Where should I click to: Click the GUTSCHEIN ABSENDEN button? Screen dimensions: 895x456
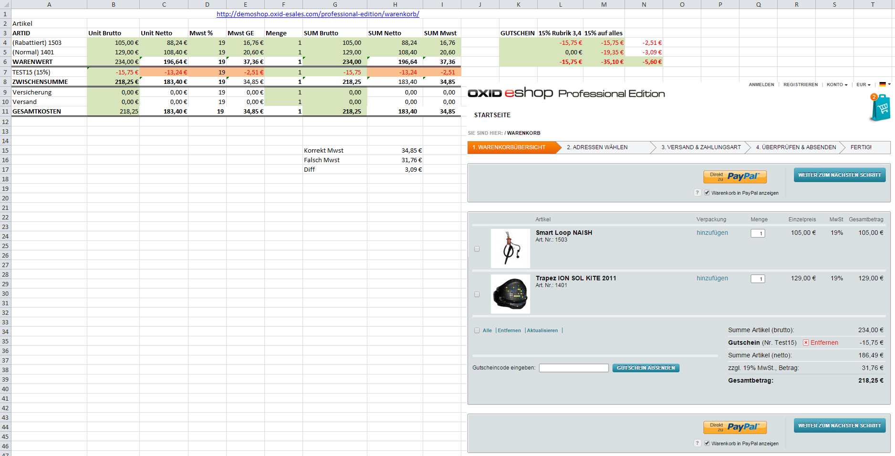pyautogui.click(x=645, y=368)
